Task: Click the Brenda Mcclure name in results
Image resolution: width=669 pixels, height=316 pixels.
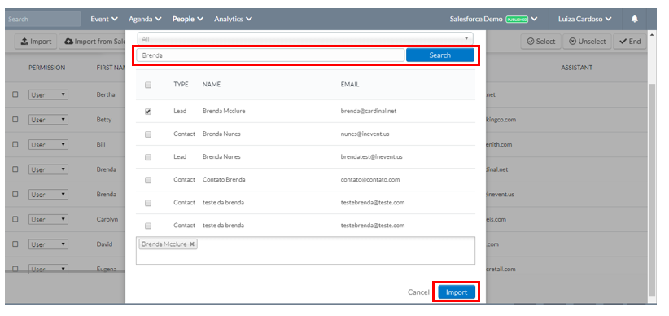Action: pyautogui.click(x=224, y=111)
